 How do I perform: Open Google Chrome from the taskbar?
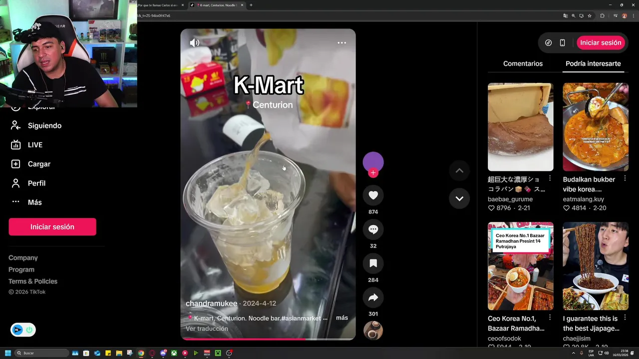(x=141, y=353)
